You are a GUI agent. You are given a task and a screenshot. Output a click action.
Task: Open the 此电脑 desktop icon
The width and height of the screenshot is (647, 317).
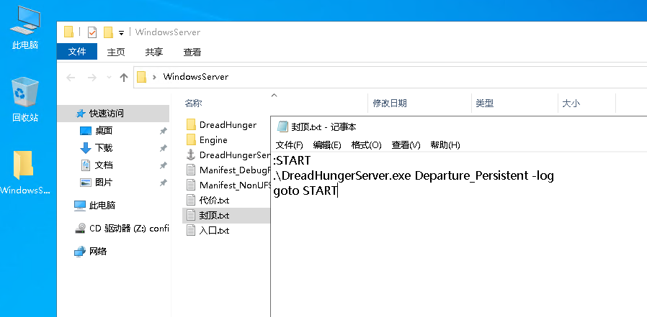click(x=25, y=28)
